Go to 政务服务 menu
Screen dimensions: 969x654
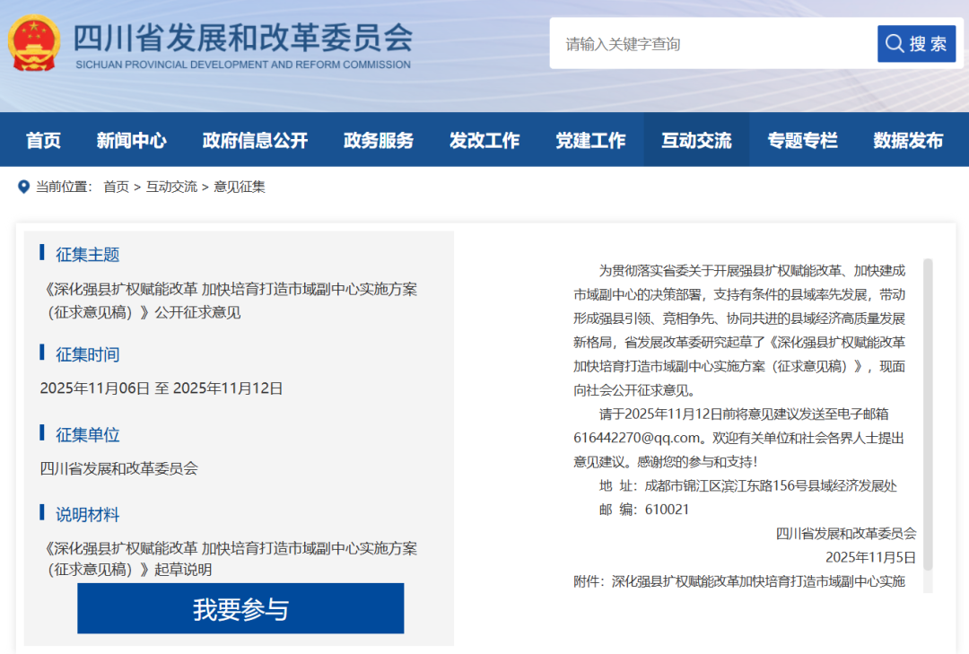pos(378,140)
